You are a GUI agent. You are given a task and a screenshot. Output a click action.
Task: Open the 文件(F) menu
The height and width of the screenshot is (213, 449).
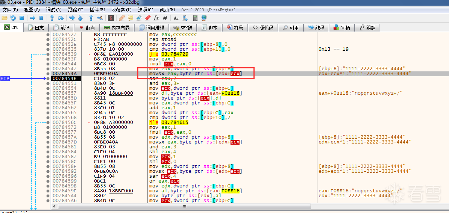tap(10, 10)
